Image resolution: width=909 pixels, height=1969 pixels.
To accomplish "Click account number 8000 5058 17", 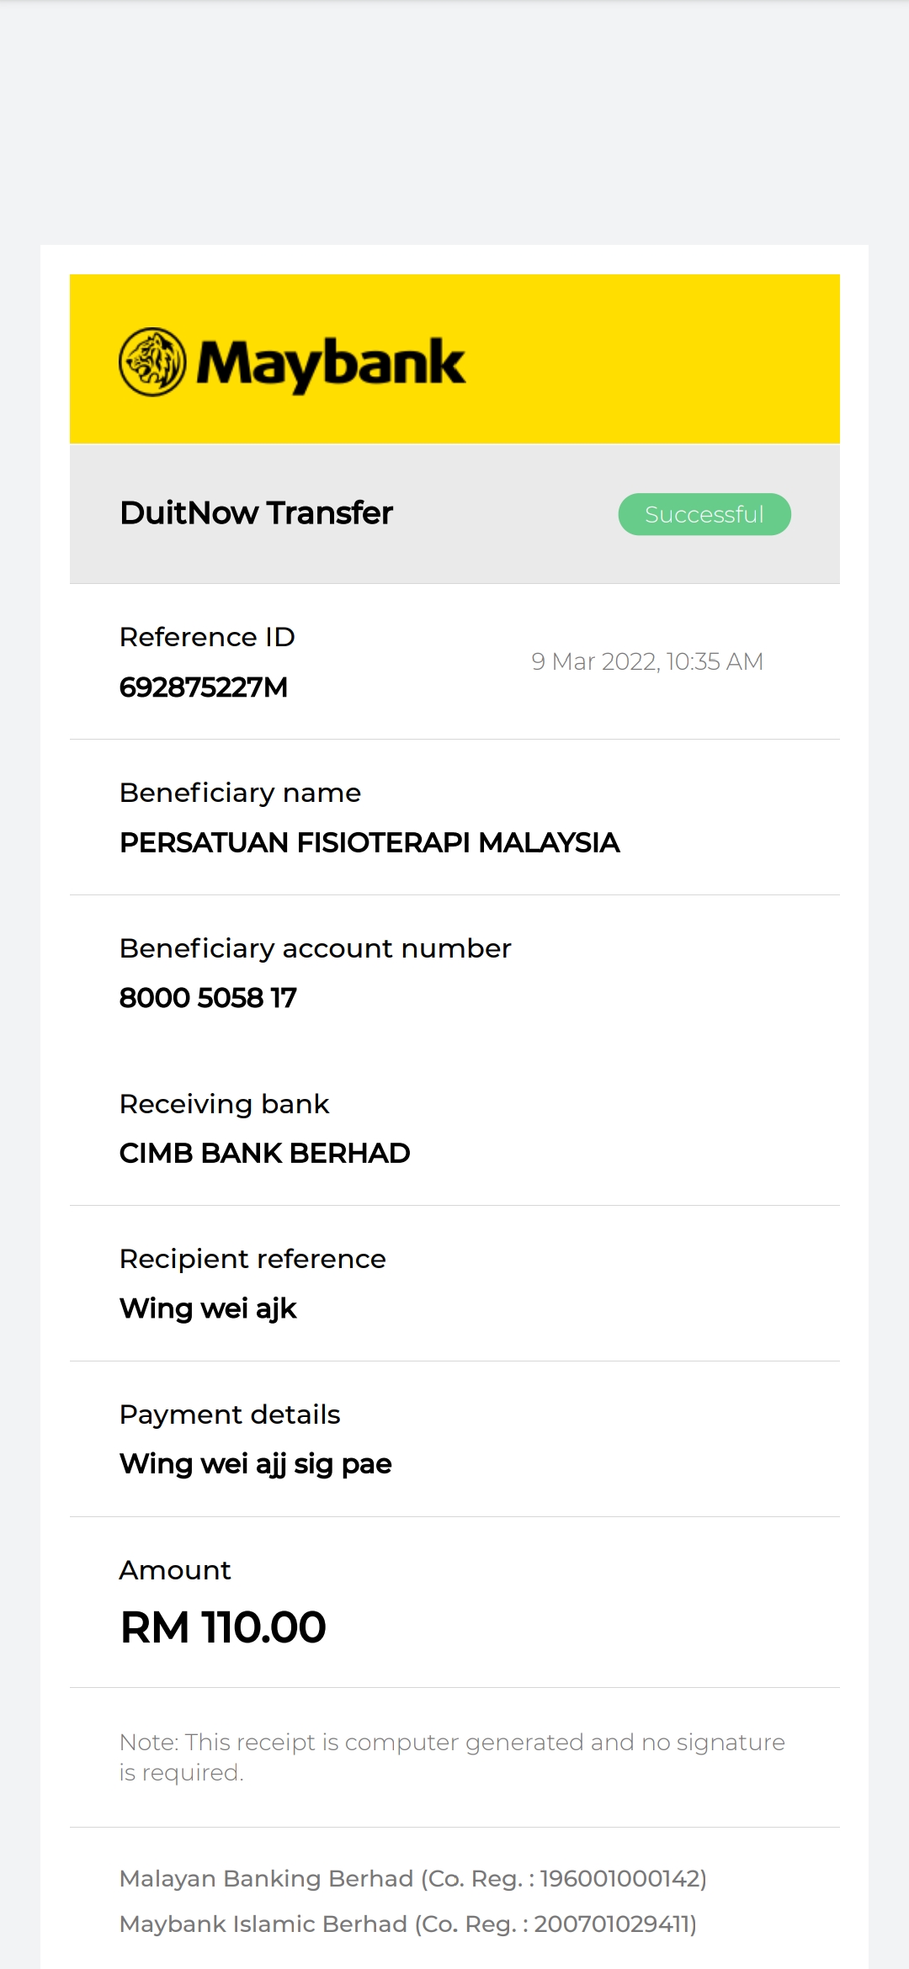I will click(208, 998).
